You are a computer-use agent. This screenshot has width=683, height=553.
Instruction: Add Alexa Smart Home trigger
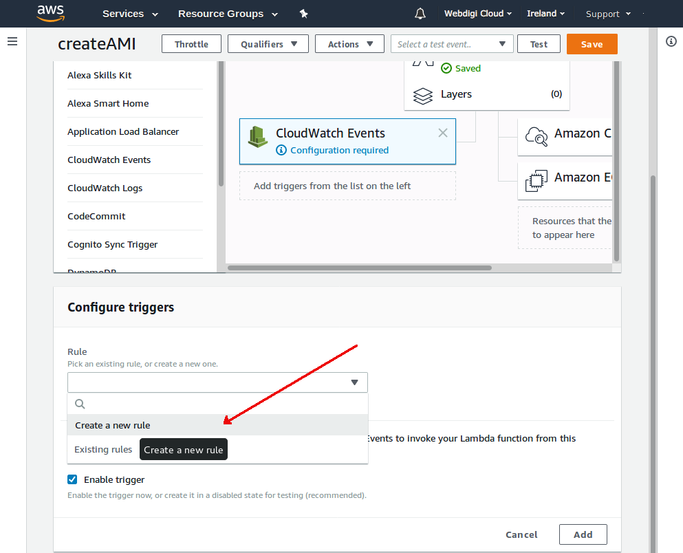135,104
